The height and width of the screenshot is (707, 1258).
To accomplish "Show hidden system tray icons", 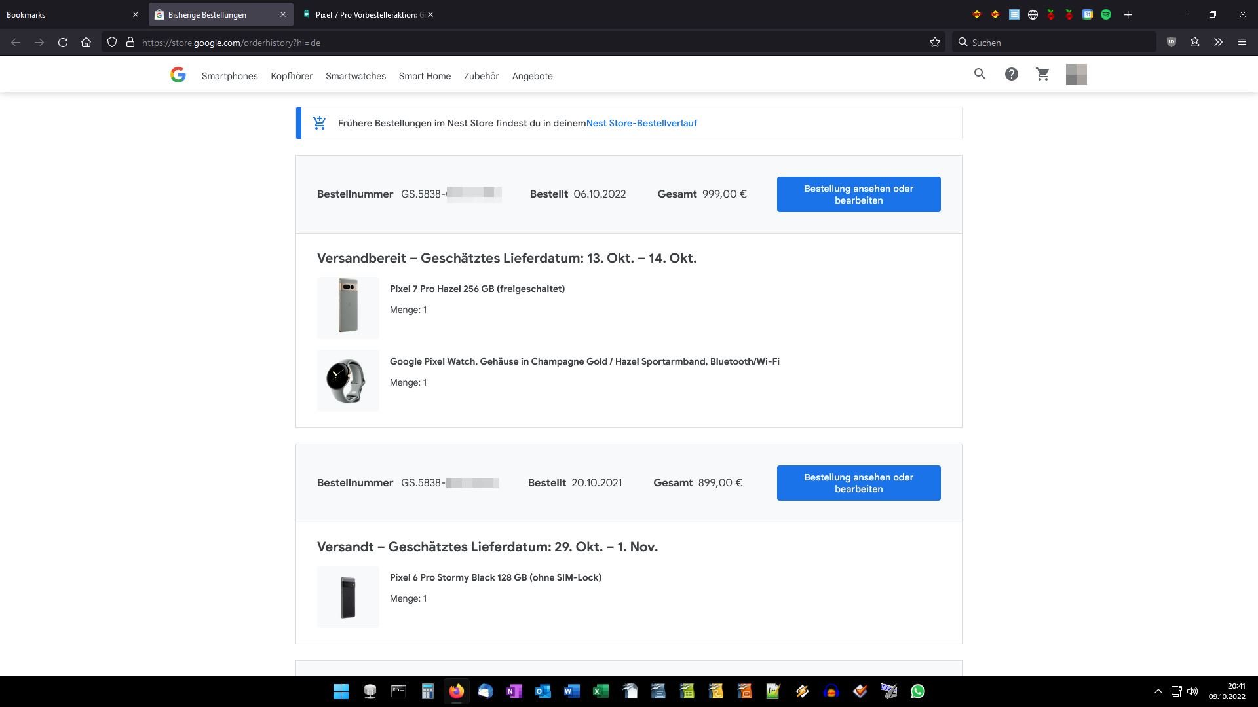I will pyautogui.click(x=1158, y=691).
